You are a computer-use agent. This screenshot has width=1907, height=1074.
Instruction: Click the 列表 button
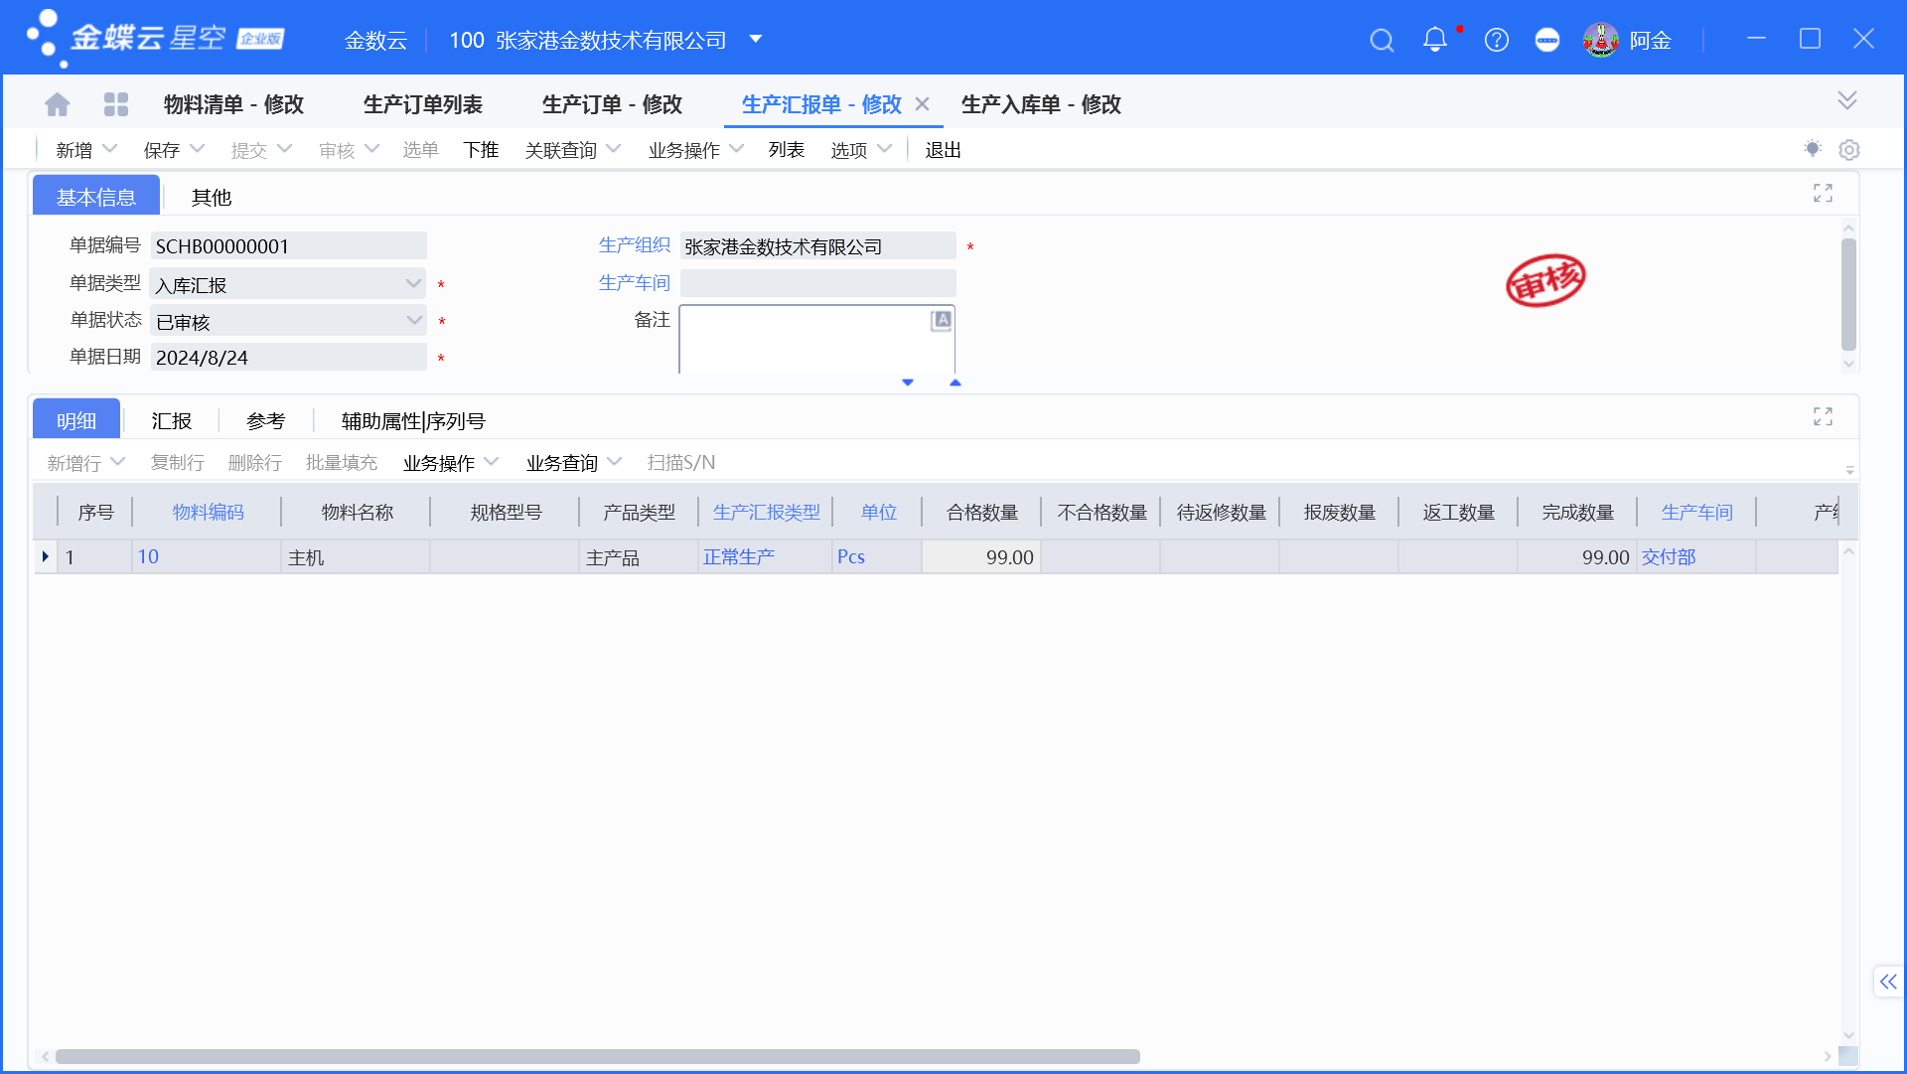(786, 150)
